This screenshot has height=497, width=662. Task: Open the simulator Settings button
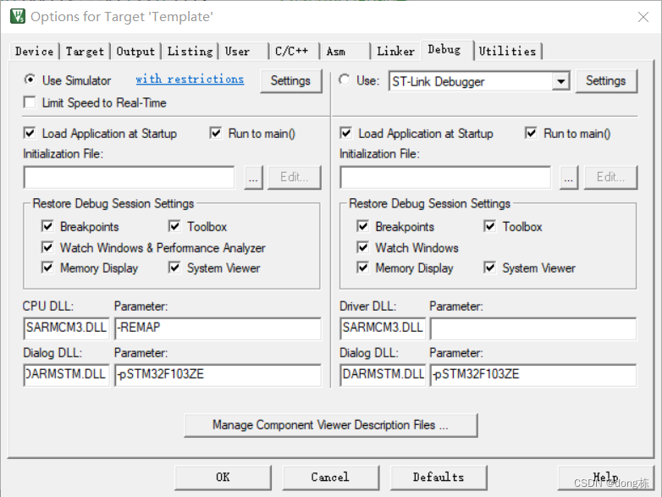(290, 80)
